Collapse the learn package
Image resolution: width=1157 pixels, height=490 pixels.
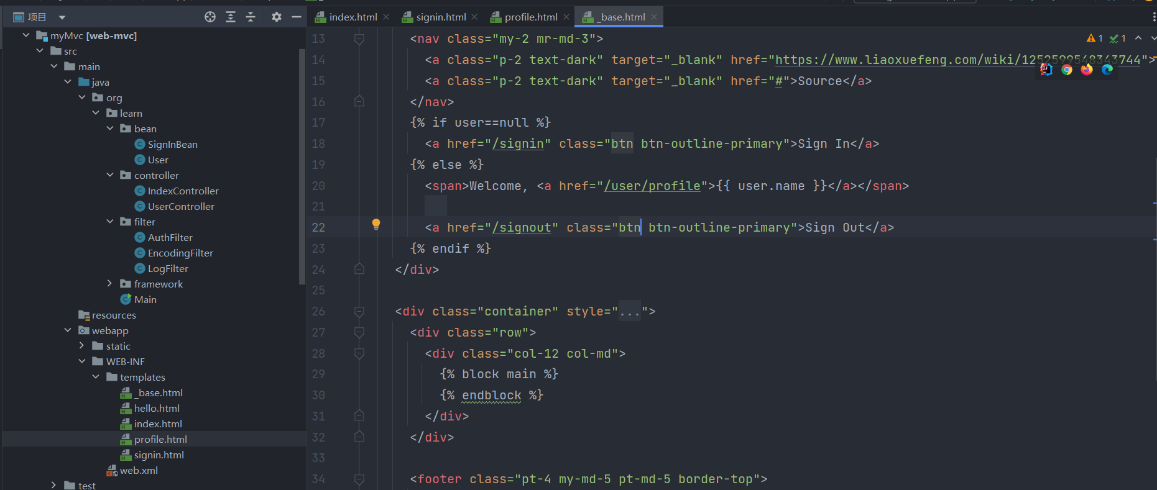click(x=96, y=113)
